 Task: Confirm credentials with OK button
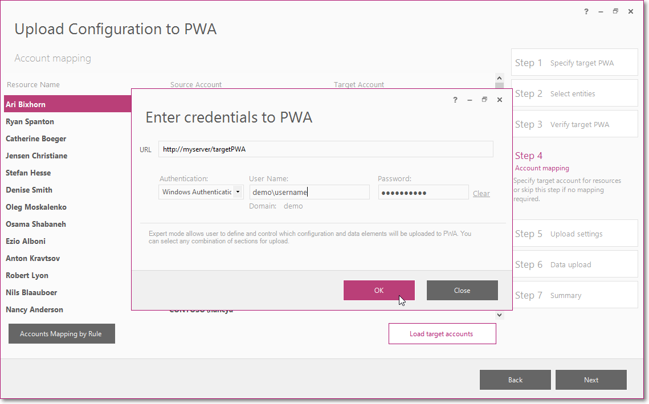(379, 290)
